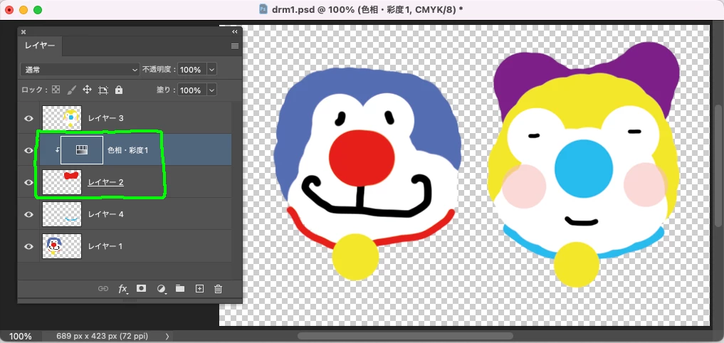Click the cyan nose on right character
This screenshot has width=724, height=343.
point(584,169)
